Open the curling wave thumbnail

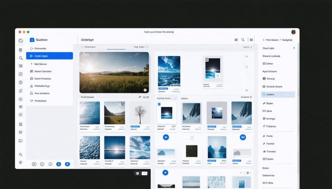point(90,113)
